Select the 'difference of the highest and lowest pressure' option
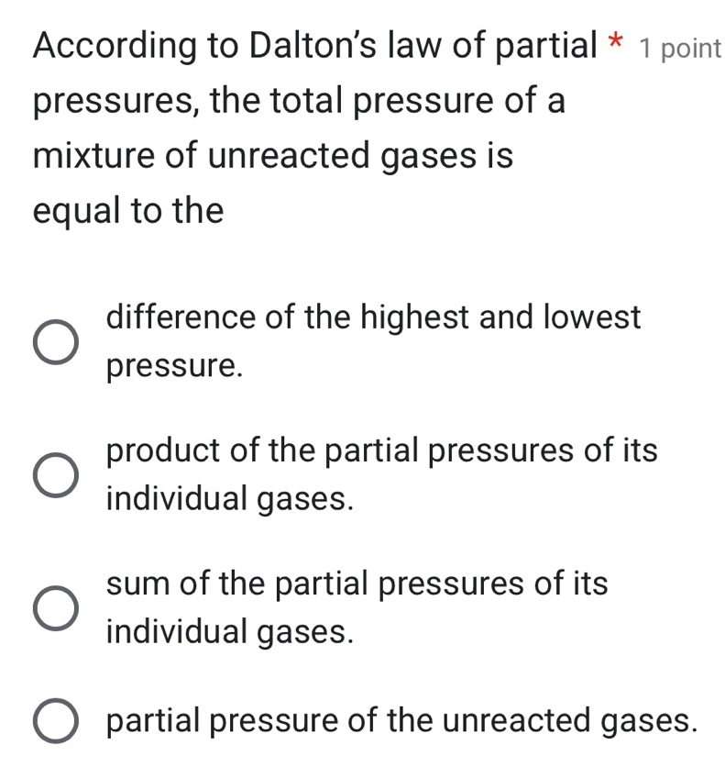The height and width of the screenshot is (767, 725). coord(56,343)
